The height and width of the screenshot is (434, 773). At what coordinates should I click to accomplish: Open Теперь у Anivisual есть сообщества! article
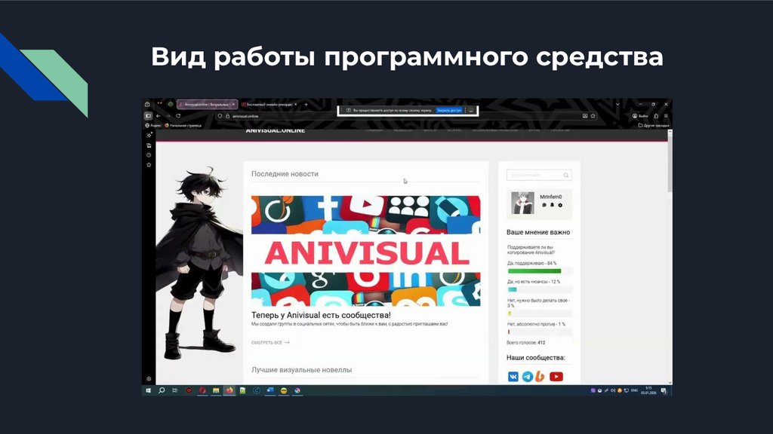tap(321, 315)
